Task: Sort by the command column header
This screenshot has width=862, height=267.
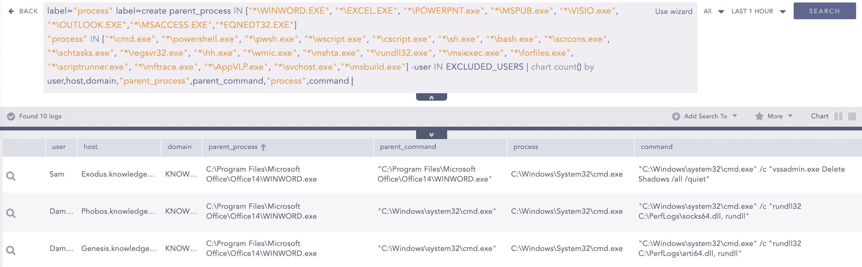Action: [656, 147]
